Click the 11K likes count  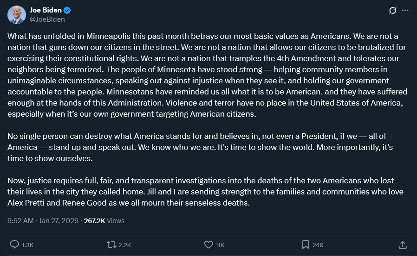220,245
